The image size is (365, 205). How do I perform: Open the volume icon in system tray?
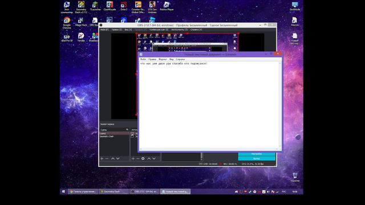pos(269,192)
